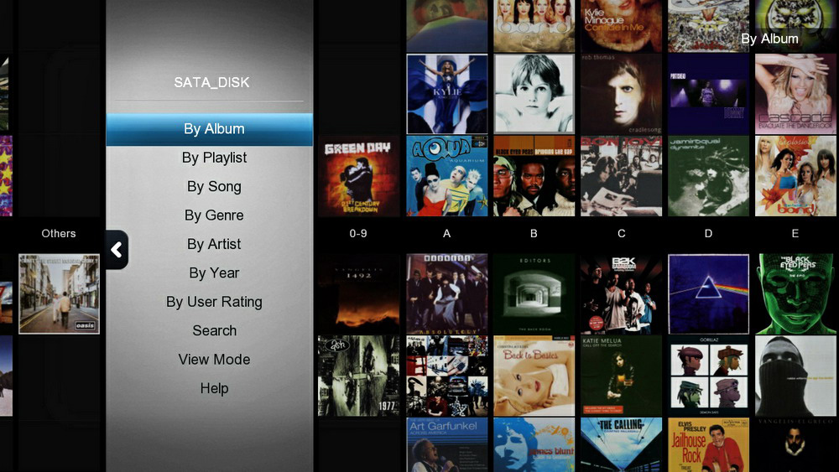839x472 pixels.
Task: Select the Aqua Aquarium album cover
Action: click(x=447, y=176)
